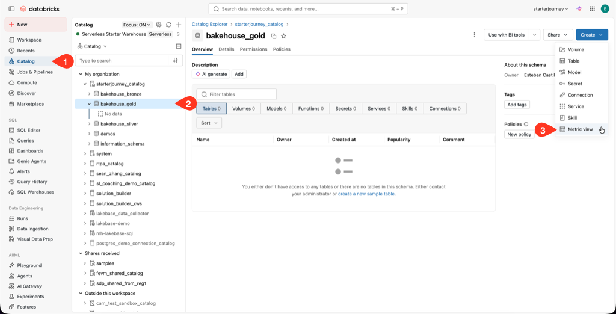
Task: Open the catalog search filter icon
Action: (176, 61)
